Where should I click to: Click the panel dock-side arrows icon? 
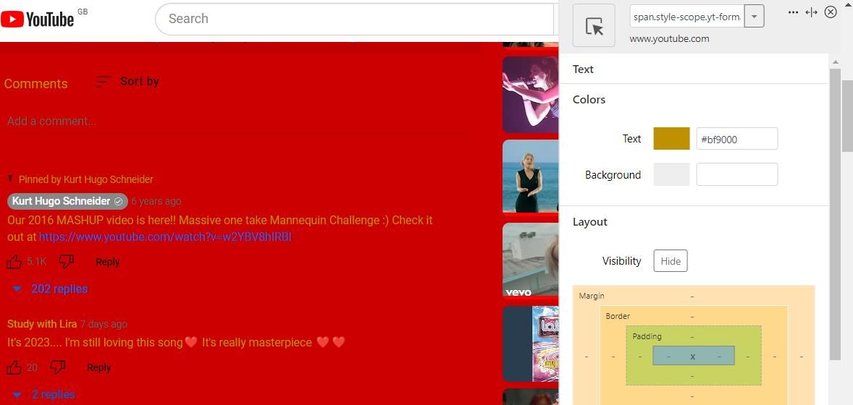pyautogui.click(x=812, y=12)
